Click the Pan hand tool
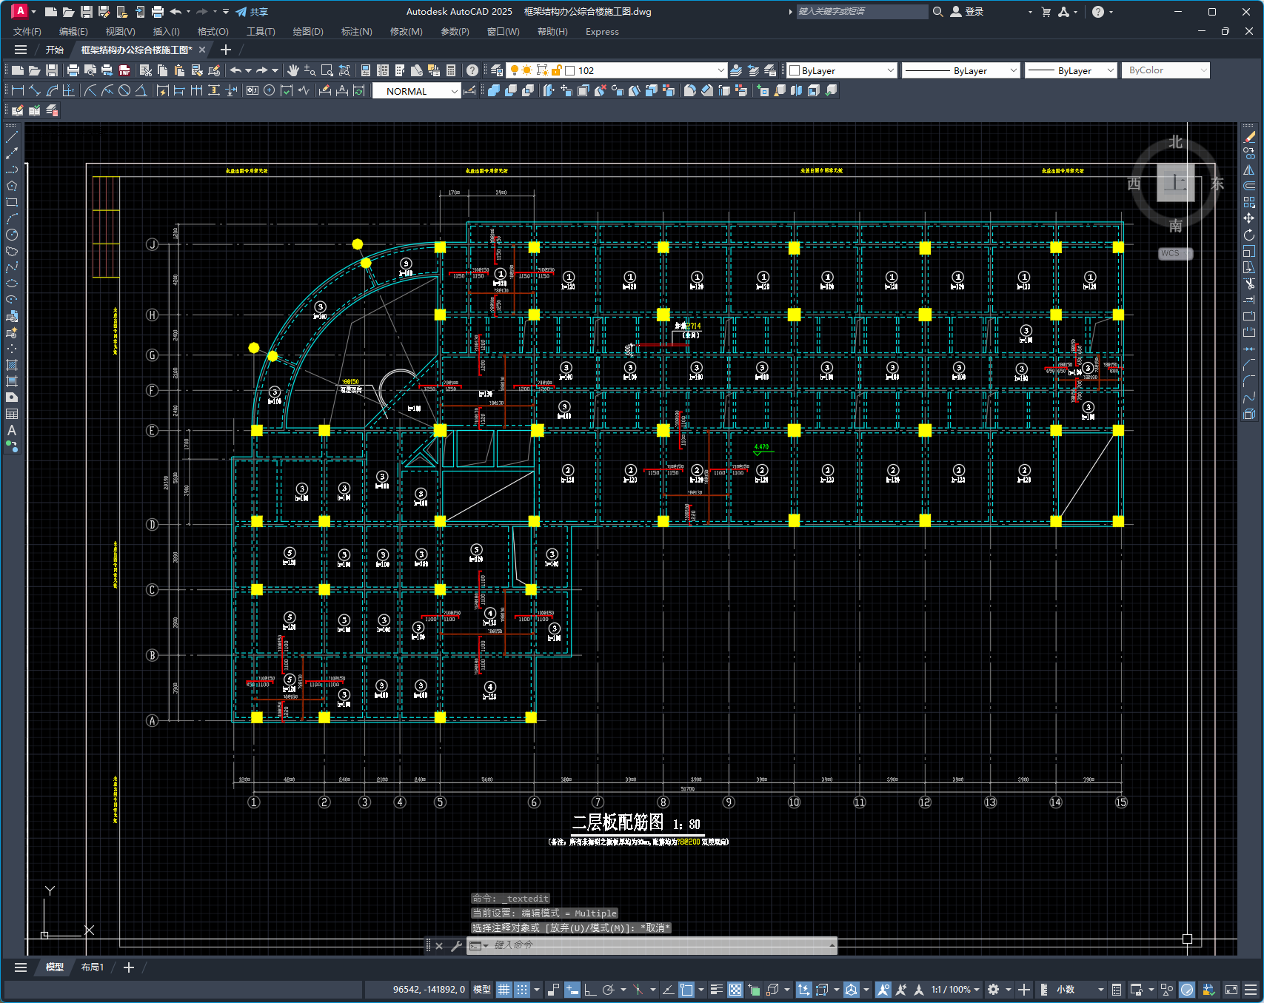Image resolution: width=1264 pixels, height=1003 pixels. pyautogui.click(x=293, y=70)
